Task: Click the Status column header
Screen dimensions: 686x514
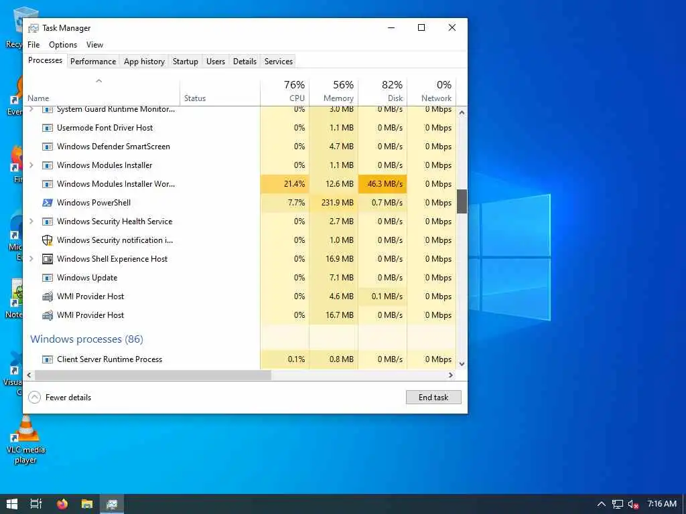Action: [x=220, y=92]
